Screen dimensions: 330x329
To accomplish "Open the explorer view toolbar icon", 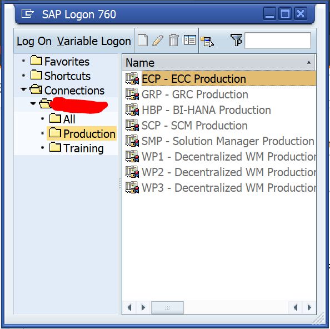I will 207,42.
